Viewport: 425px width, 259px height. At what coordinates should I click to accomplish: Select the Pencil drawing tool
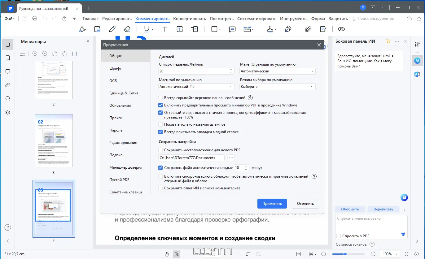tap(112, 29)
